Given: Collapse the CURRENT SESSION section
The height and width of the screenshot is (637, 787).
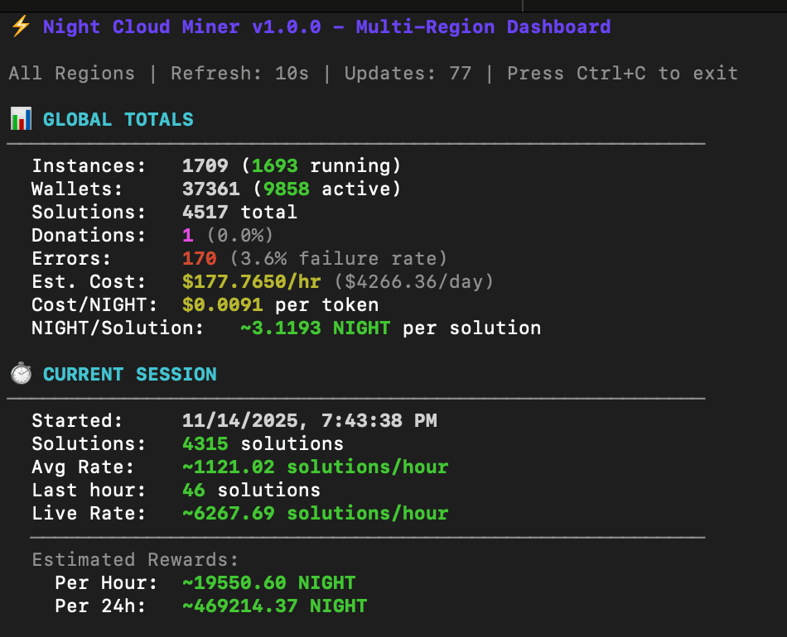Looking at the screenshot, I should click(x=130, y=374).
